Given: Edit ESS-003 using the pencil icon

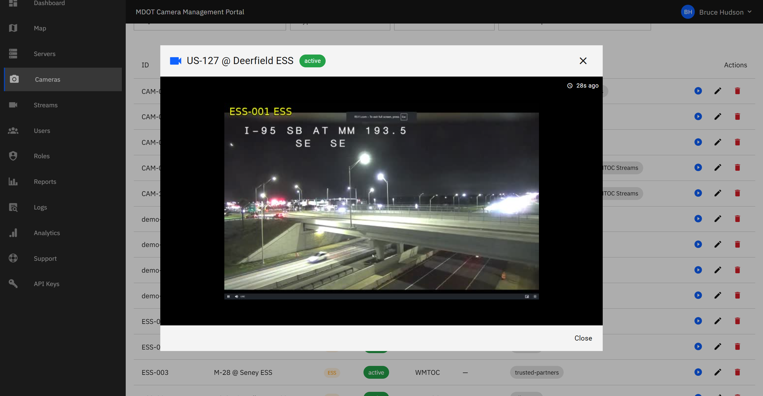Looking at the screenshot, I should pyautogui.click(x=718, y=372).
